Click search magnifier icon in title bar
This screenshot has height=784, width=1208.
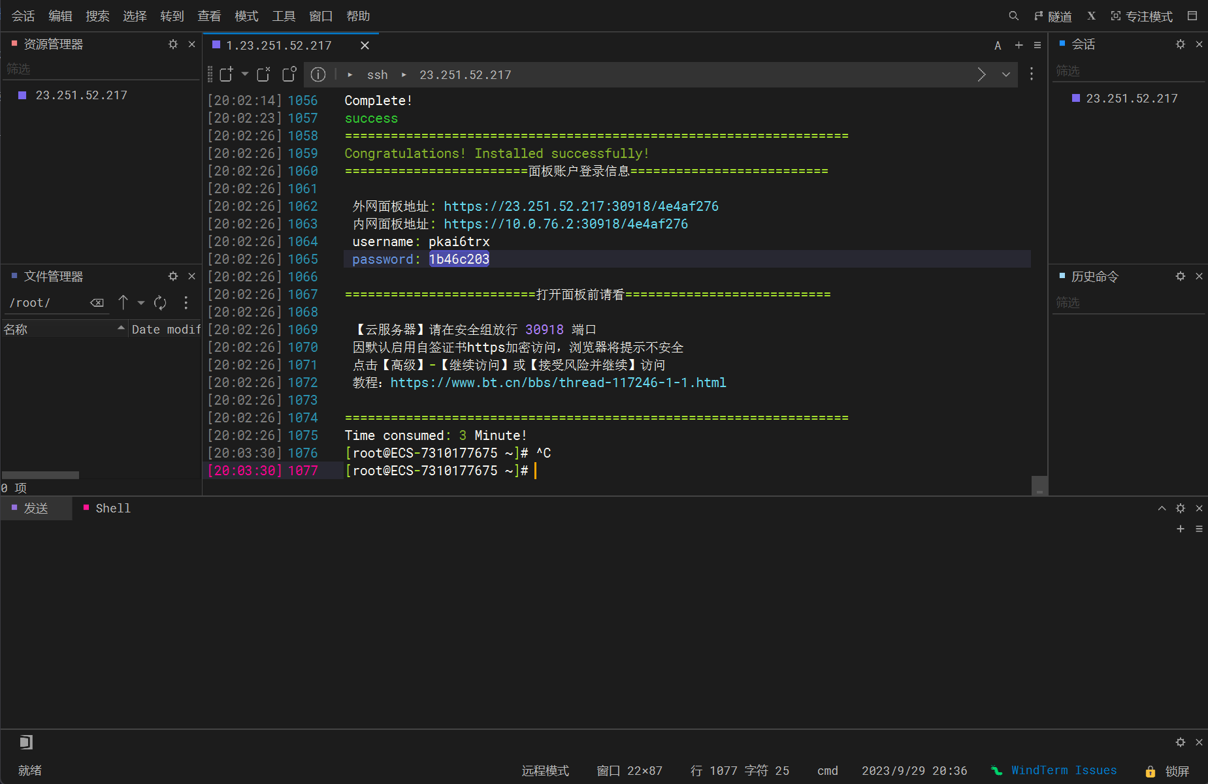pyautogui.click(x=1013, y=16)
